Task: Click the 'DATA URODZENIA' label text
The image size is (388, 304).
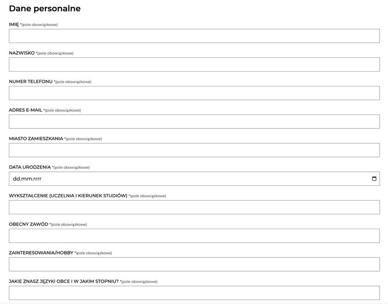Action: pyautogui.click(x=30, y=167)
